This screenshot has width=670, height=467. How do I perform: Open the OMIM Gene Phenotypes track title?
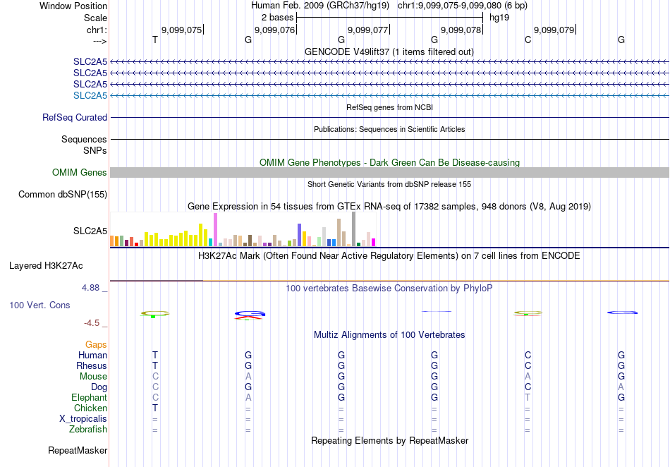(389, 162)
